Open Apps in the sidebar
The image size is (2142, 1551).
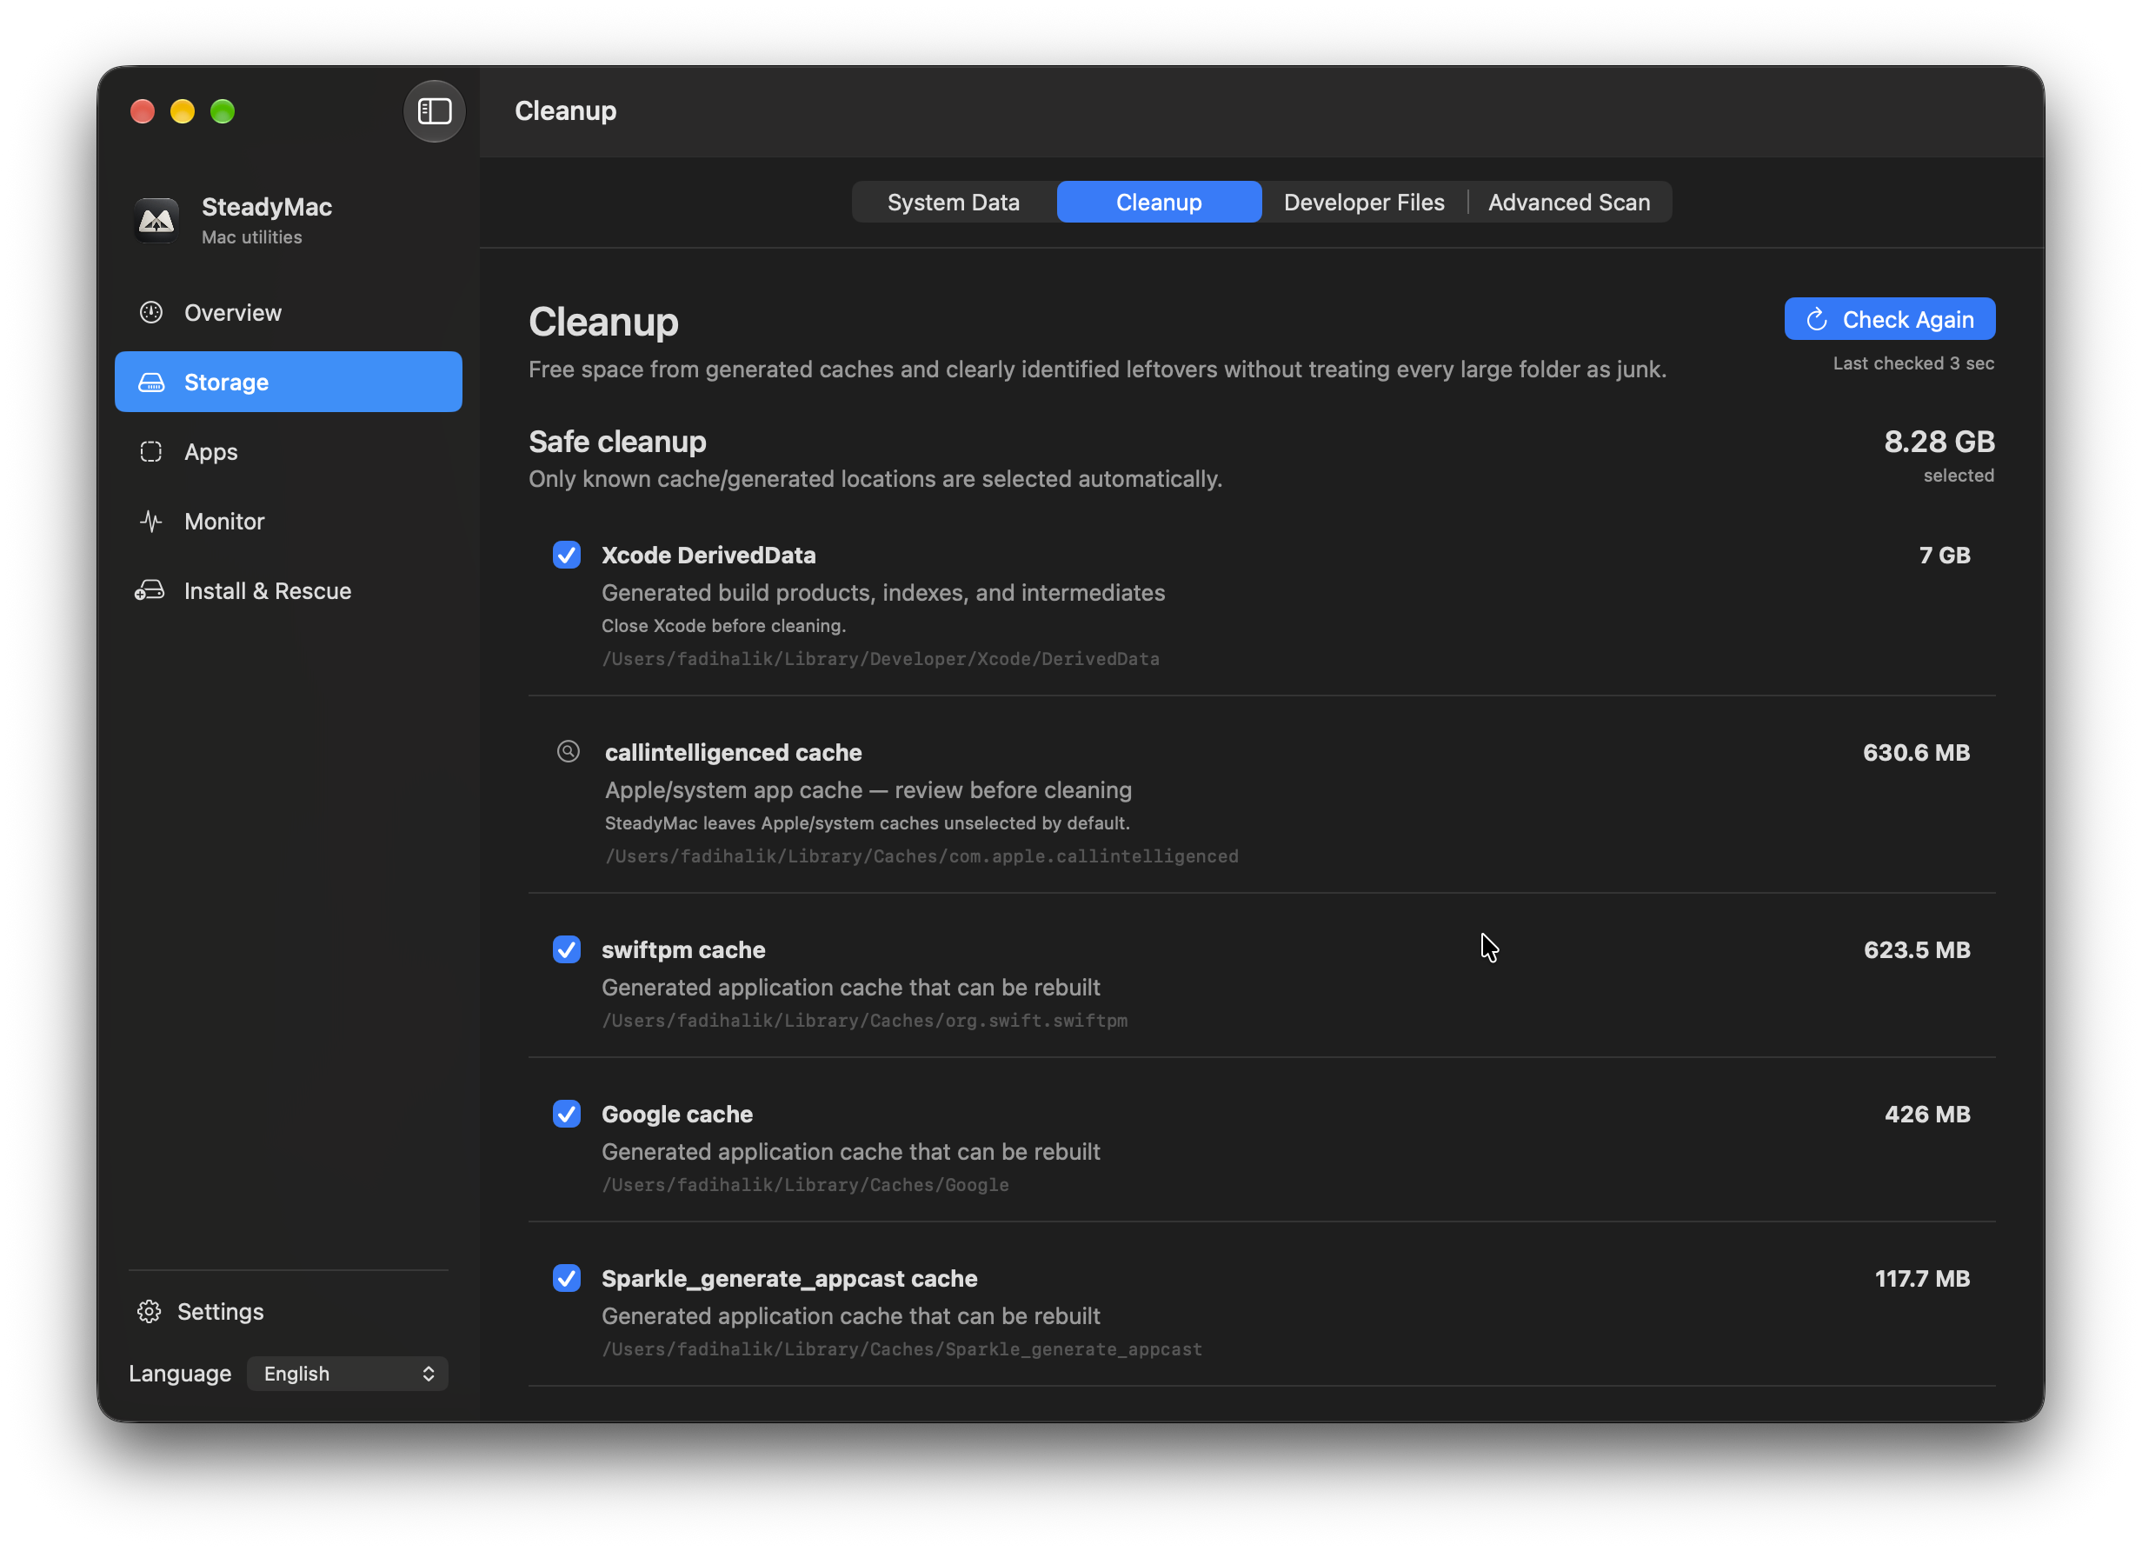[x=288, y=451]
